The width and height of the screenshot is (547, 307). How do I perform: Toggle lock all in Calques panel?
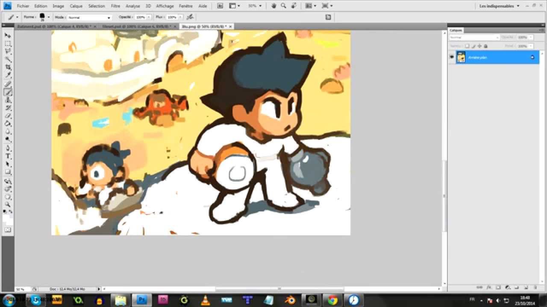[x=486, y=46]
